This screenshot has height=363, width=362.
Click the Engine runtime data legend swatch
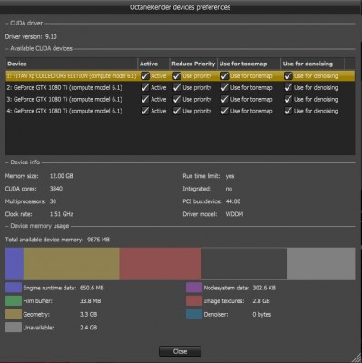pos(14,288)
